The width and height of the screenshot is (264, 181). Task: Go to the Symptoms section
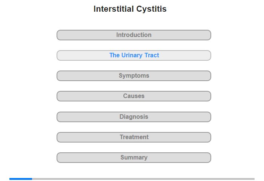tap(134, 76)
